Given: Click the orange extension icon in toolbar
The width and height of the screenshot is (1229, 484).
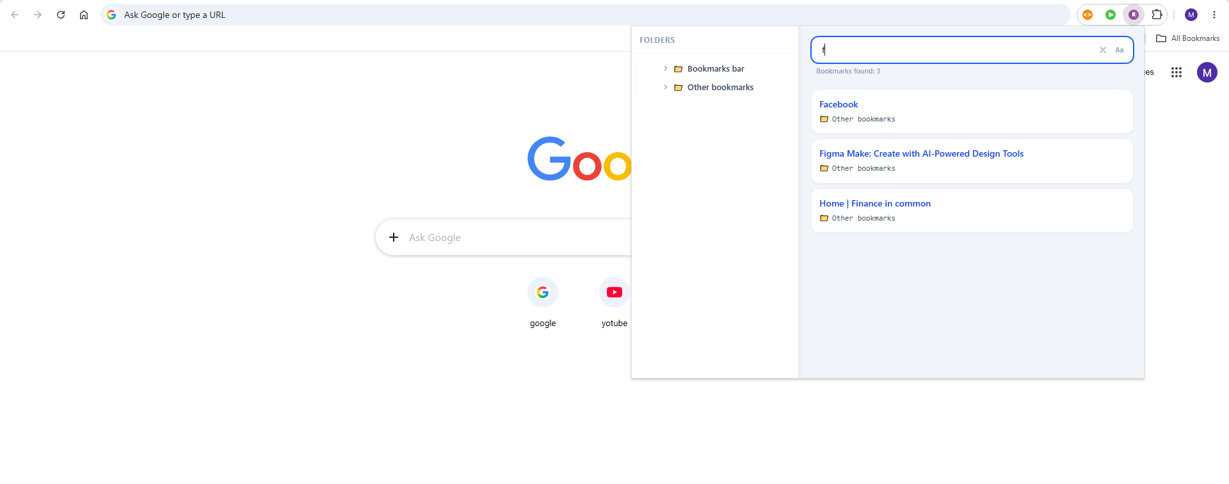Looking at the screenshot, I should (1088, 15).
